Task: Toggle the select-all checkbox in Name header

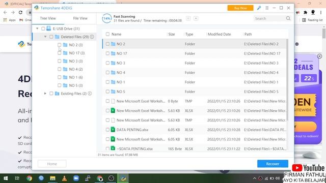Action: click(x=107, y=34)
